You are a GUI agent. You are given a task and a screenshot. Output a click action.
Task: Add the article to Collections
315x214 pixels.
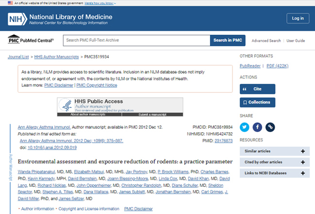pos(258,102)
